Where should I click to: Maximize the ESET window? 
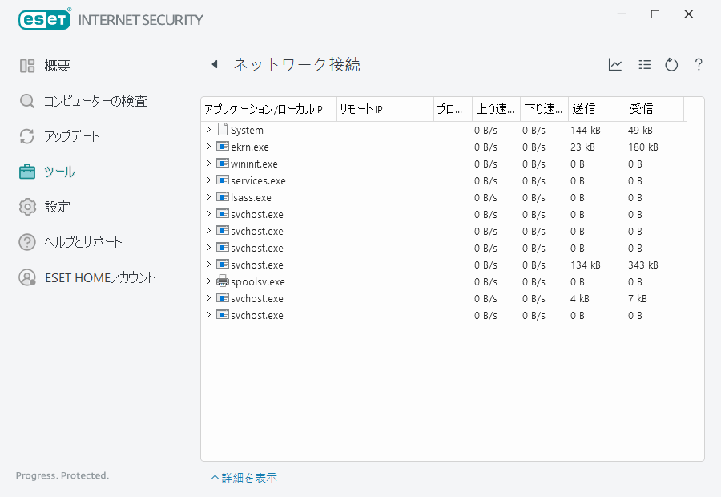point(655,14)
